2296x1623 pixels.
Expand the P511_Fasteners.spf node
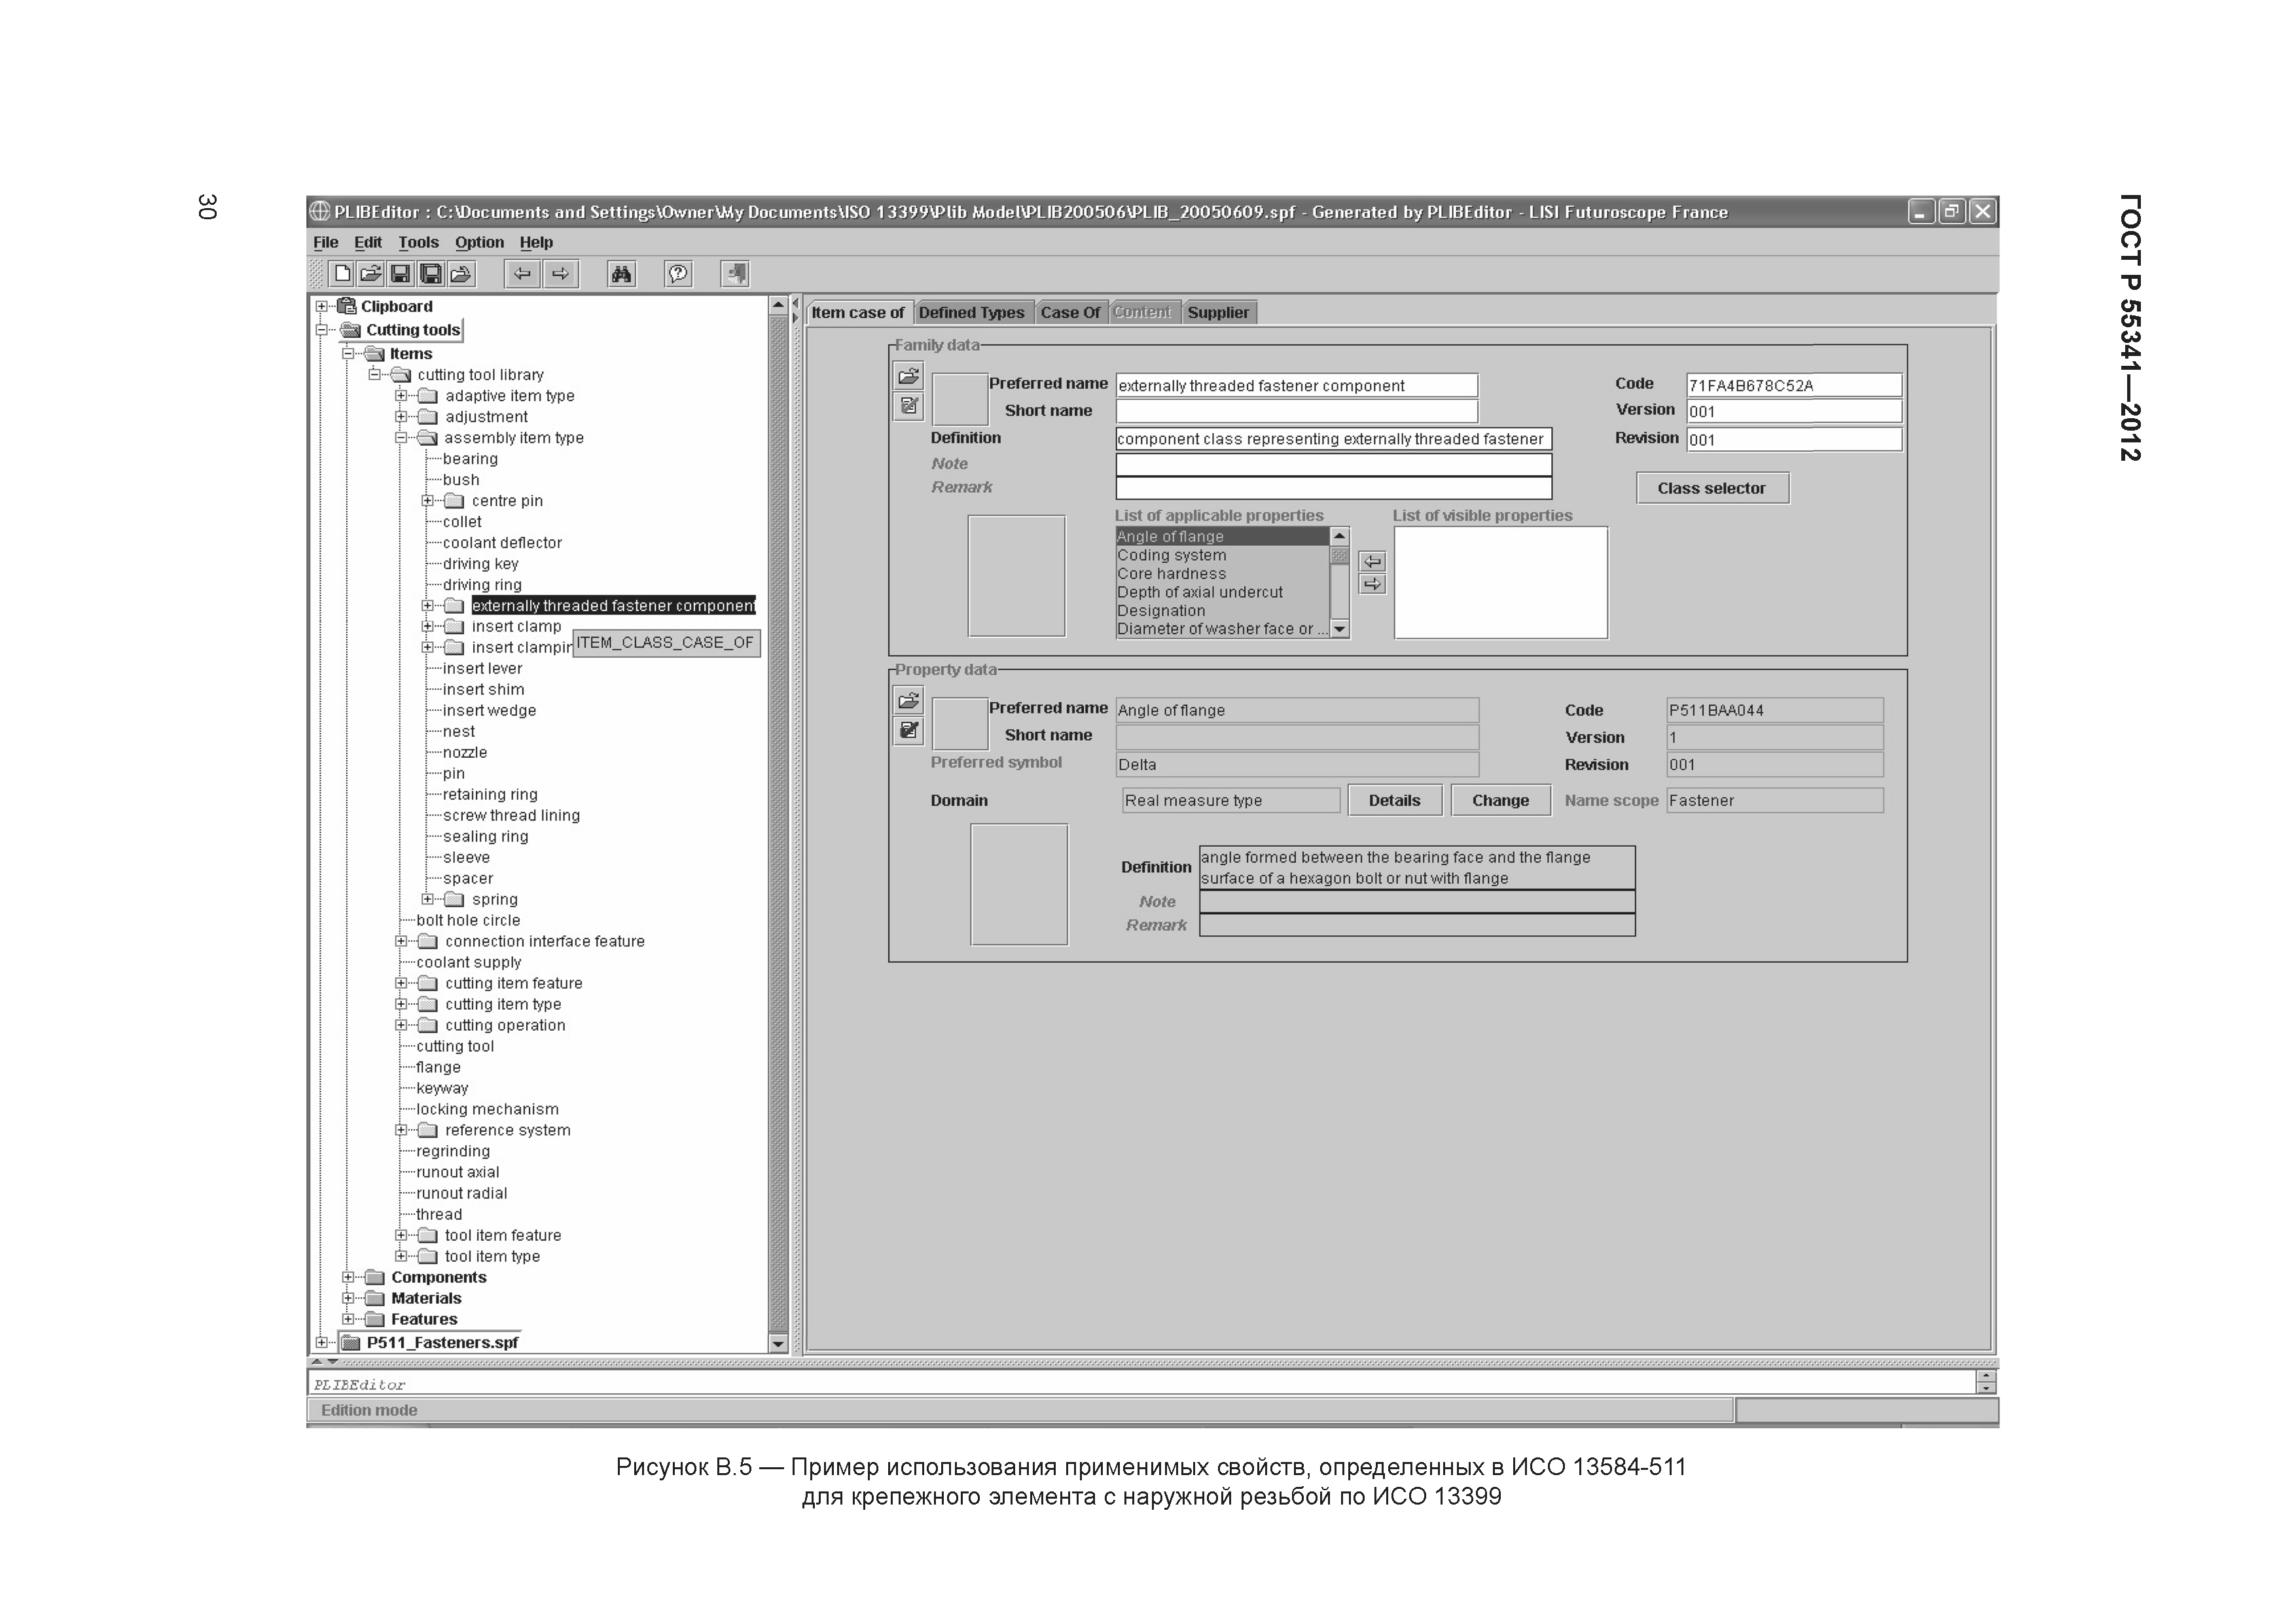321,1342
